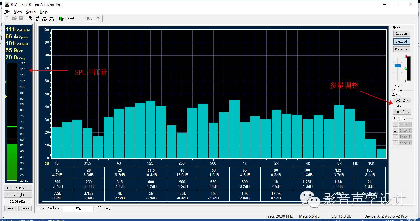Click the 8k -3.7dB table cell
This screenshot has width=420, height=221.
pos(213,196)
